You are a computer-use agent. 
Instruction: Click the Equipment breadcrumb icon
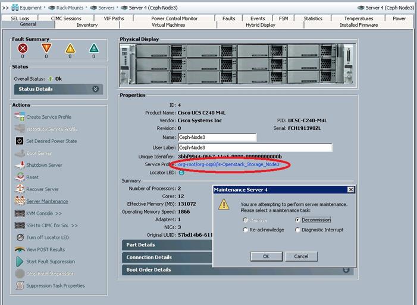click(15, 8)
